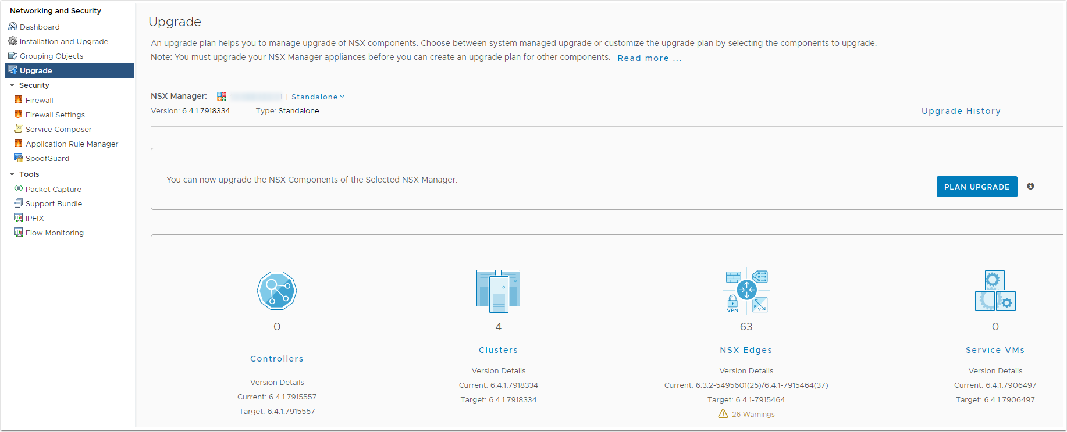Screen dimensions: 1067x432
Task: Click the redacted NSX Manager name
Action: click(x=256, y=97)
